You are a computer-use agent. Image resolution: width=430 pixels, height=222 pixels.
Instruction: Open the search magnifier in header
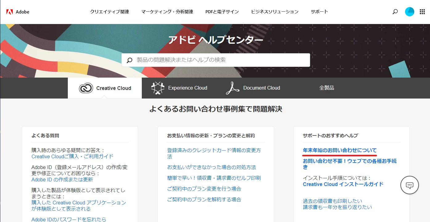(395, 12)
